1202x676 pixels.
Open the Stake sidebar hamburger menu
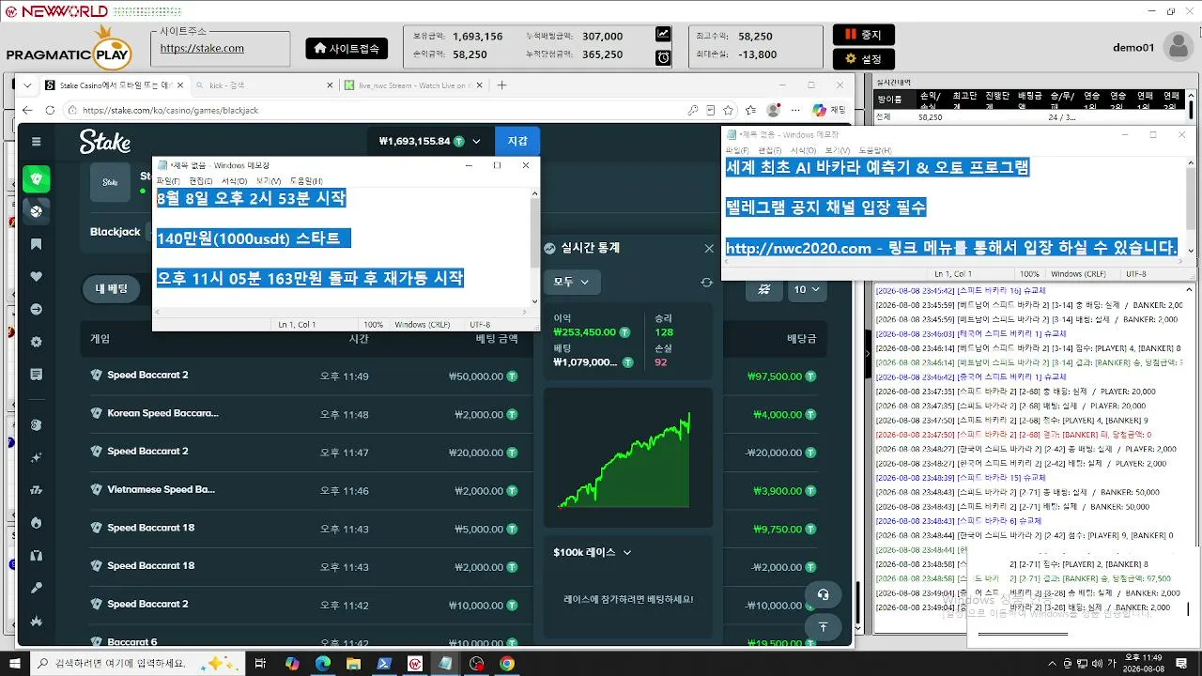(37, 142)
